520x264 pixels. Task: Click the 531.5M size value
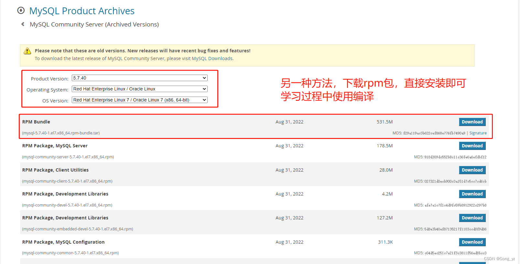[x=385, y=122]
